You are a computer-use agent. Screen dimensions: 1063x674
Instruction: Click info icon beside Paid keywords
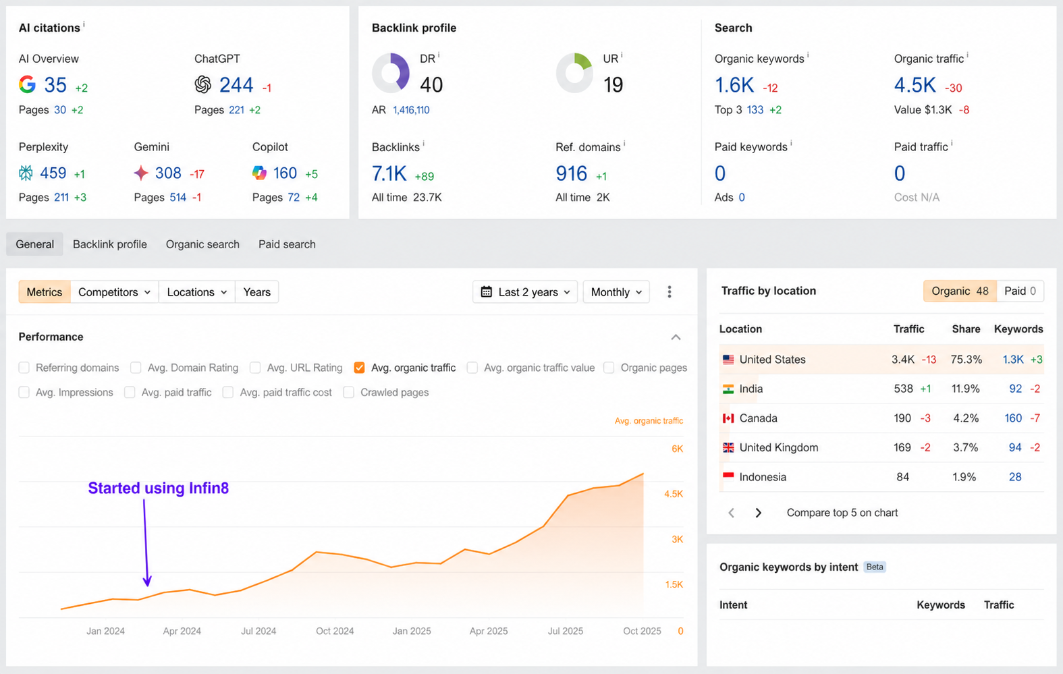[791, 144]
